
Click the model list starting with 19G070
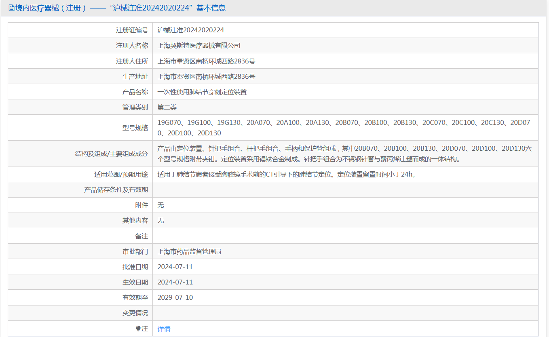344,128
